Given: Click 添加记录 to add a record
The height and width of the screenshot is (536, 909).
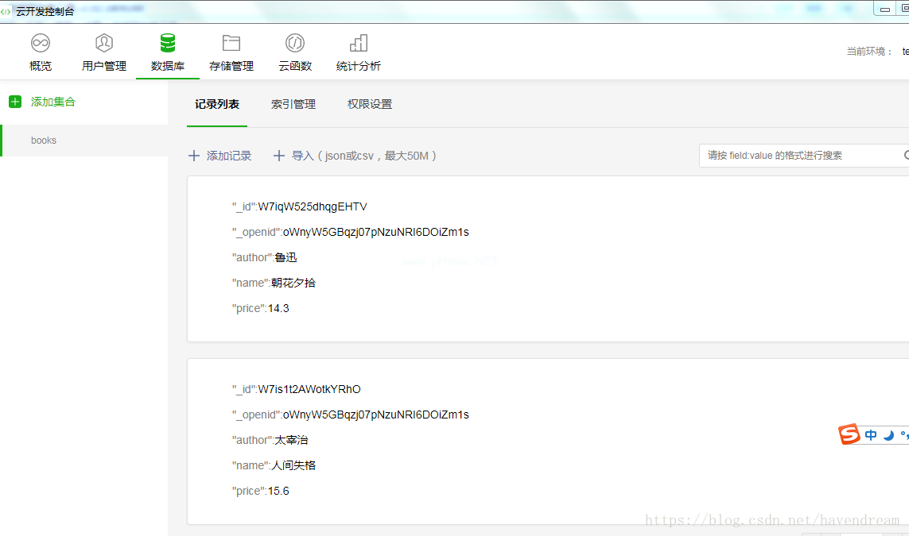Looking at the screenshot, I should click(220, 156).
